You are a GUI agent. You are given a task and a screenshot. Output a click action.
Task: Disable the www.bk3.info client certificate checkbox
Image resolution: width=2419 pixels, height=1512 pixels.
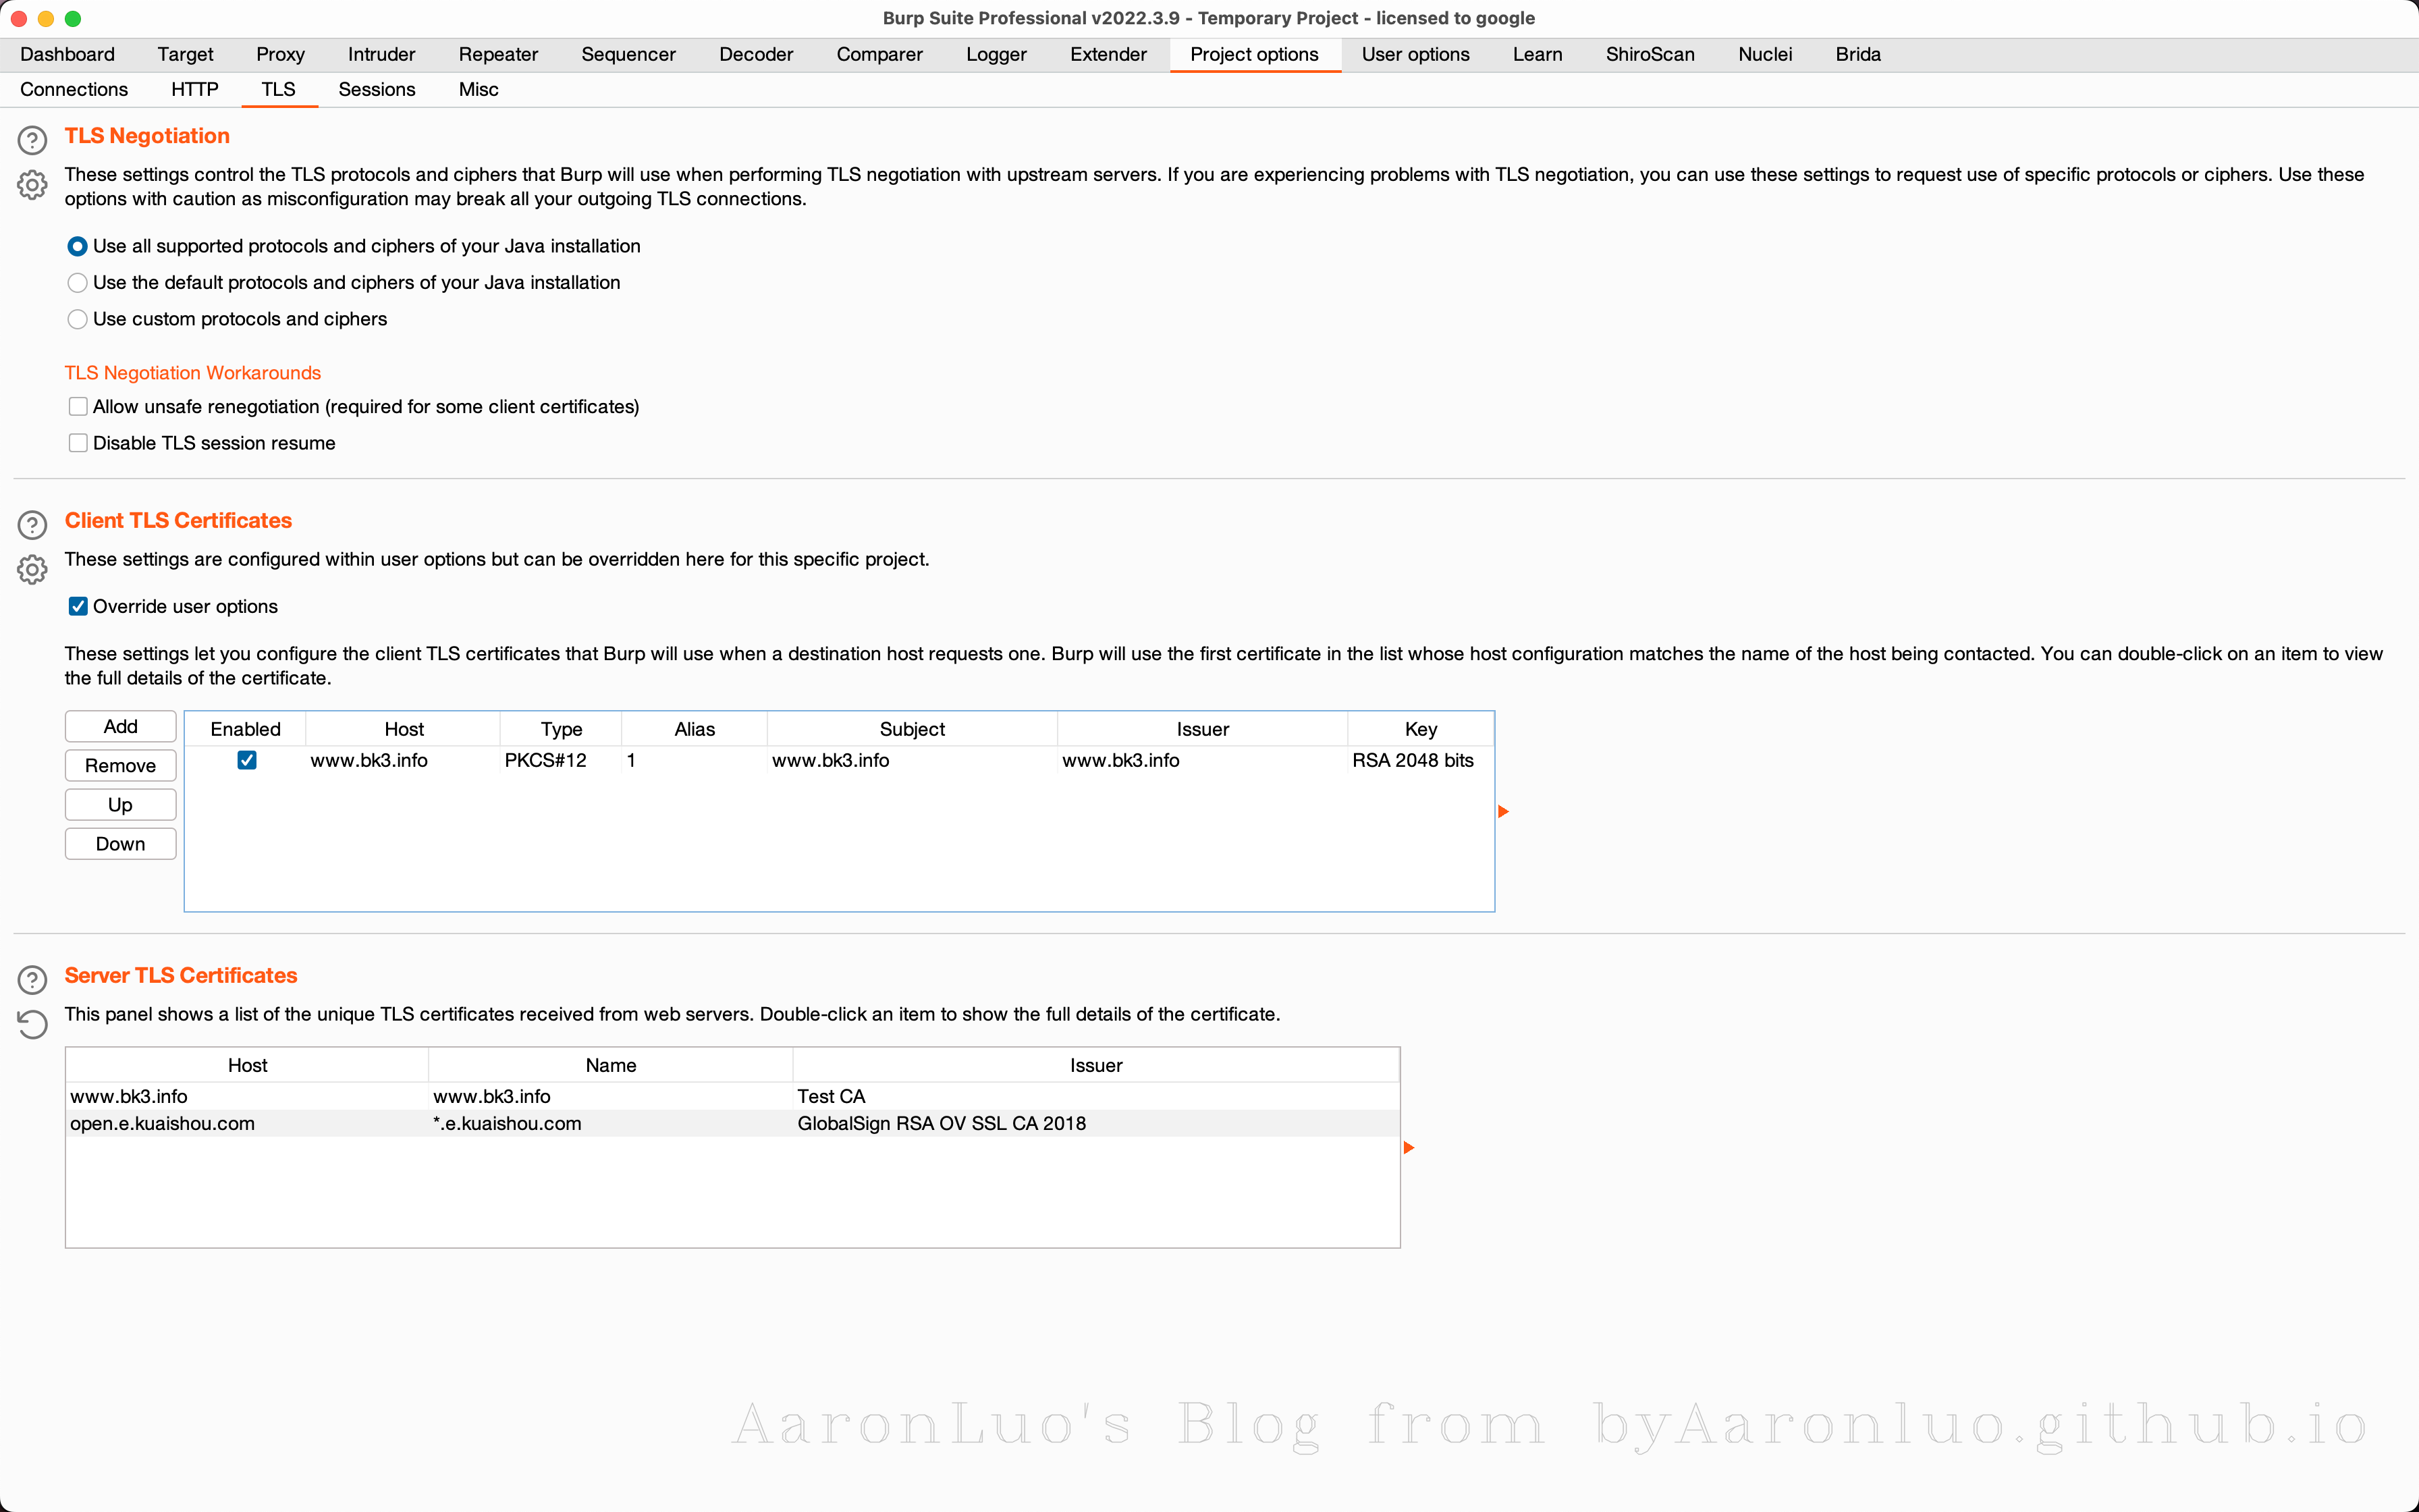click(247, 760)
